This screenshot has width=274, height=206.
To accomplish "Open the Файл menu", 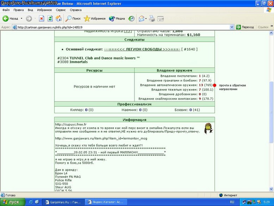I will coord(6,10).
